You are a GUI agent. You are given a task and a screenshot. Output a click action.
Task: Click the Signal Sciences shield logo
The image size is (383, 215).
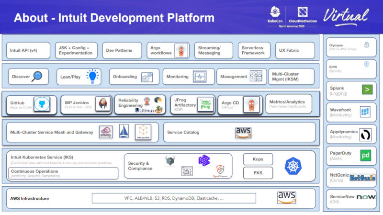pos(220,171)
